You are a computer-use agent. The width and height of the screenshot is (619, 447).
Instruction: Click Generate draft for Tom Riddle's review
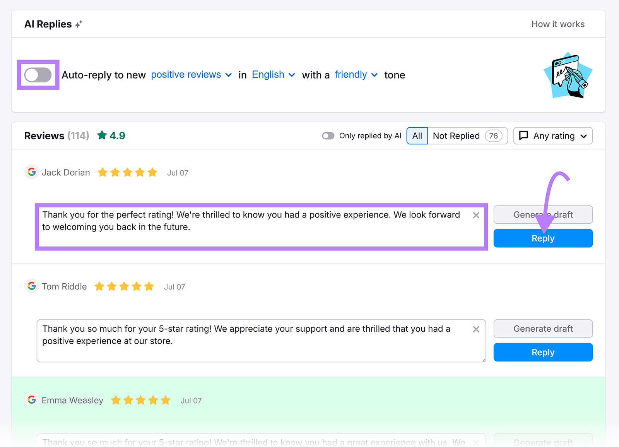[543, 329]
